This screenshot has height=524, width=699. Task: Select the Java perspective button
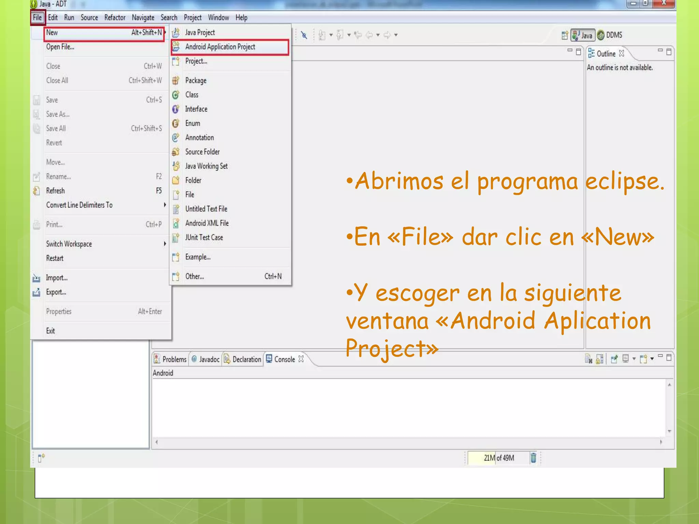[x=583, y=35]
